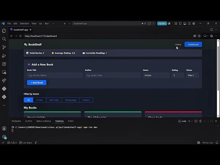
Task: Toggle the primary side bar visibility
Action: (x=180, y=24)
